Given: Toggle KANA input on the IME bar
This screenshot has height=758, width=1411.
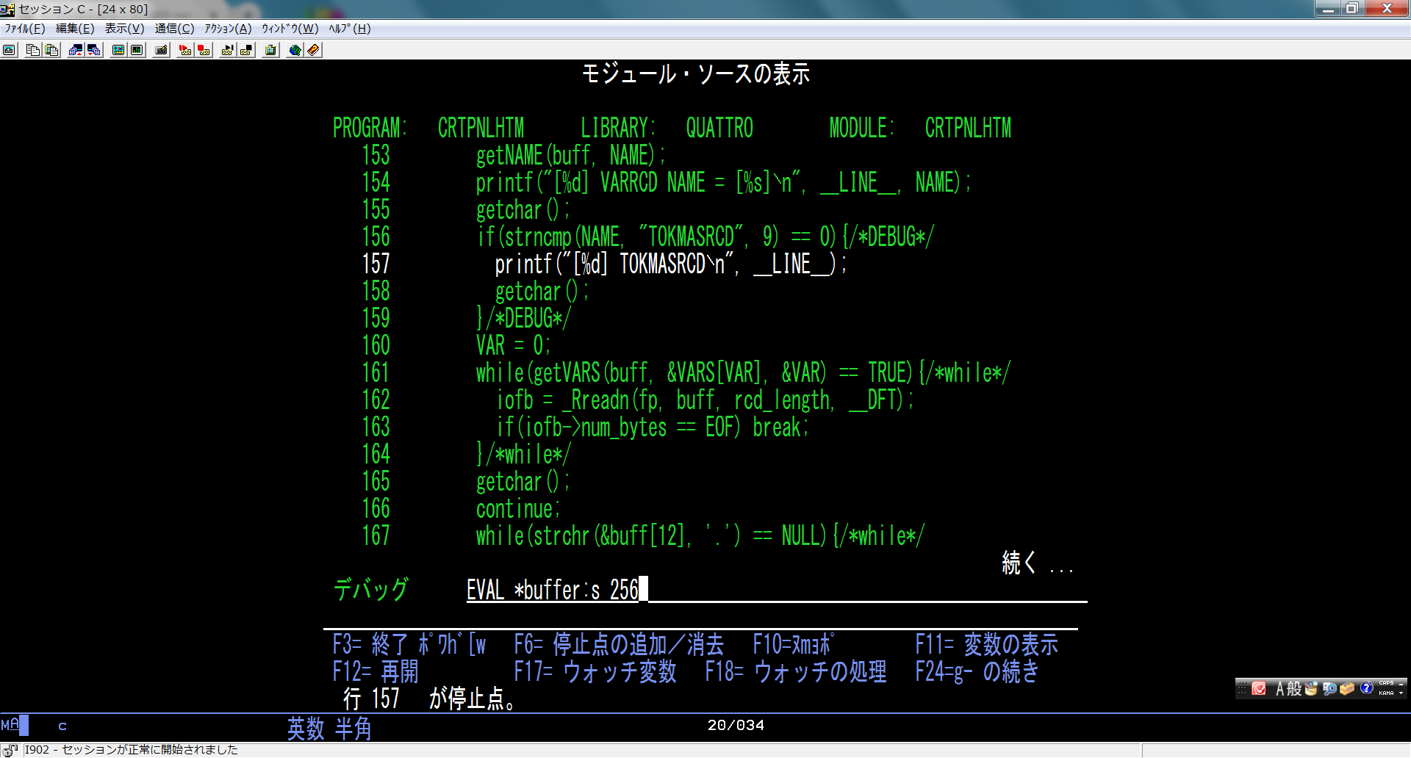Looking at the screenshot, I should pos(1386,693).
